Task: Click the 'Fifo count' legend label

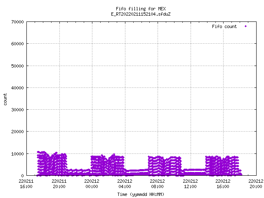Action: [224, 26]
